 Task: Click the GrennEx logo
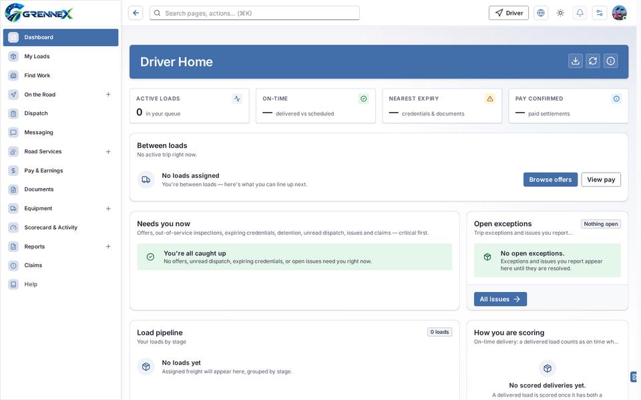[39, 13]
